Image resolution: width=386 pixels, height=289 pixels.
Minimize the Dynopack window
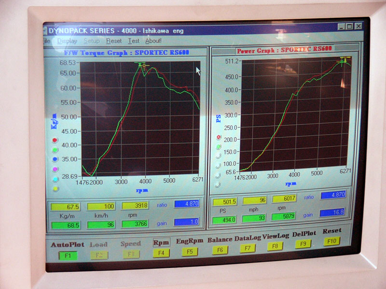(341, 26)
